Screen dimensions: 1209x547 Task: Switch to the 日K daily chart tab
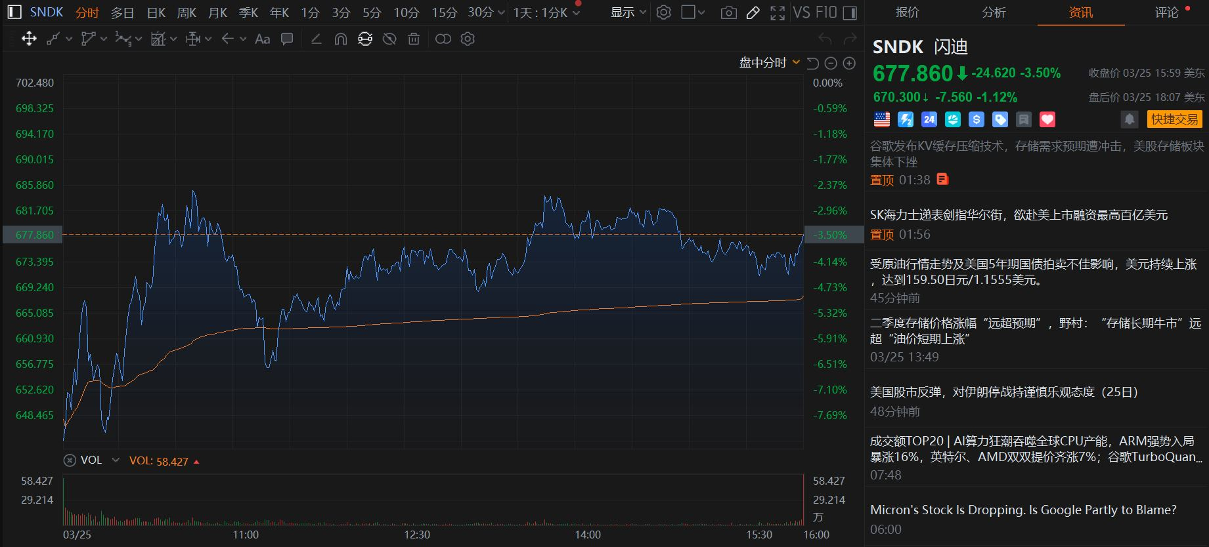tap(156, 12)
